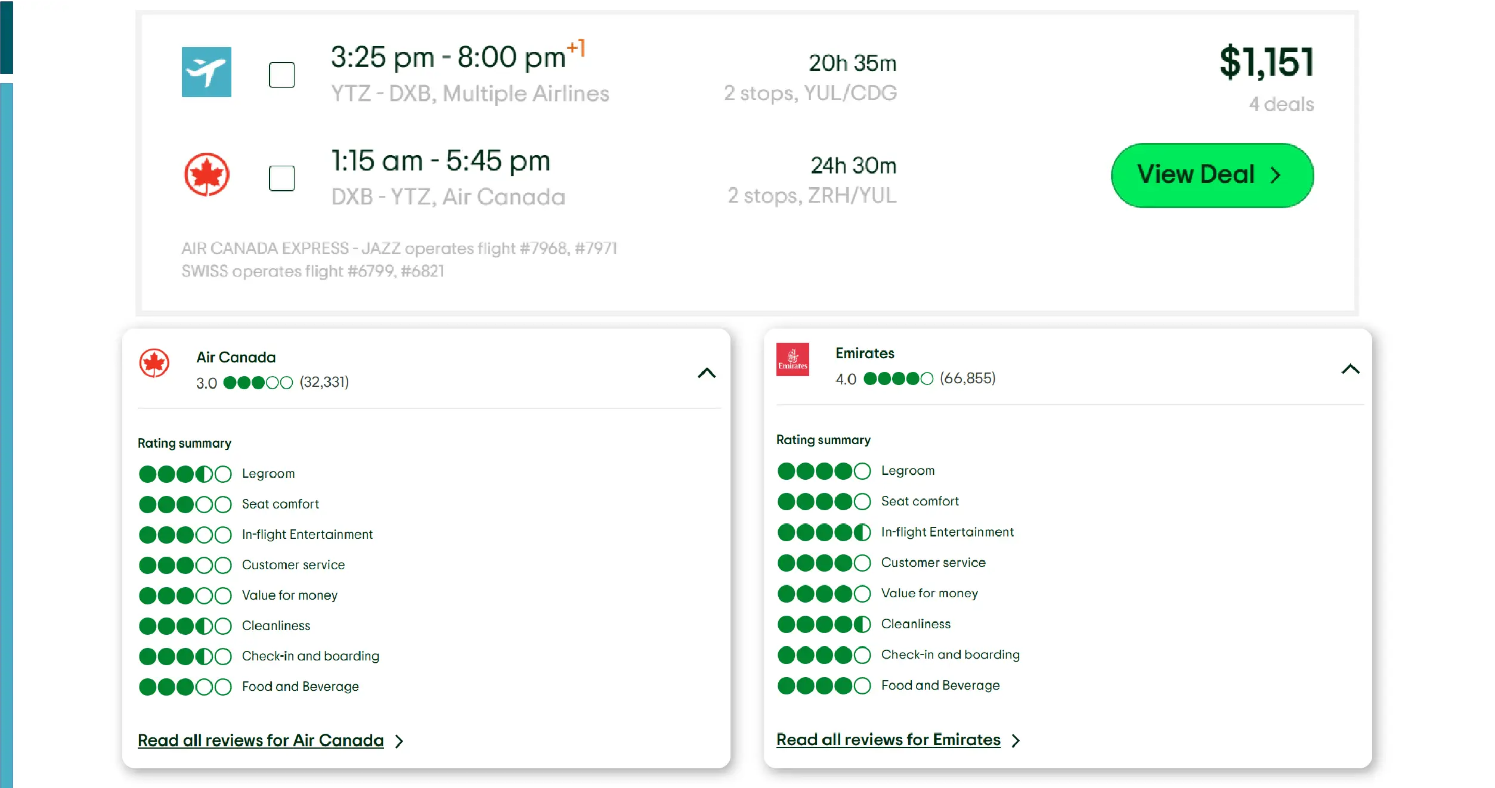Image resolution: width=1495 pixels, height=788 pixels.
Task: Click Air Canada Legroom rating bubbles
Action: pyautogui.click(x=185, y=474)
